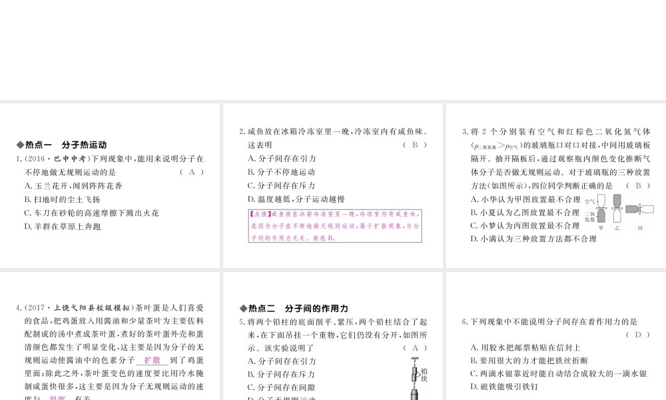This screenshot has height=400, width=666.
Task: Select option D. 羊群在草原上奔跑
Action: (x=63, y=227)
